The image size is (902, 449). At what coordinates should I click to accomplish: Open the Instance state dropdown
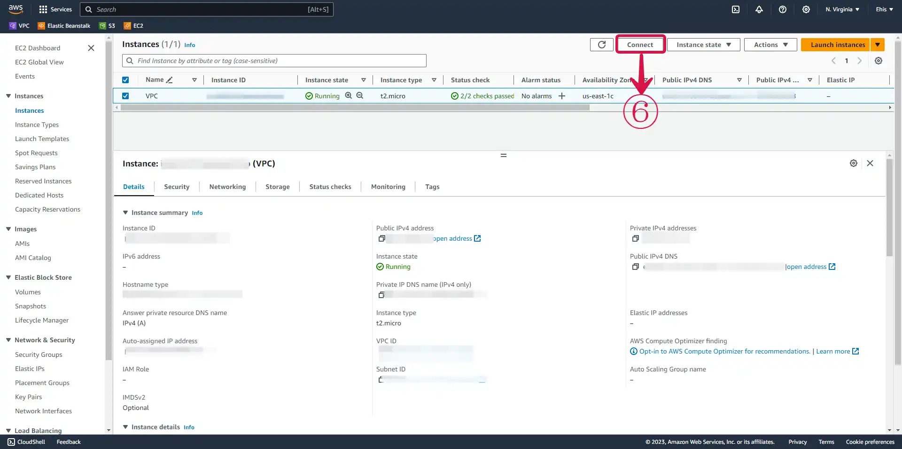click(x=704, y=45)
